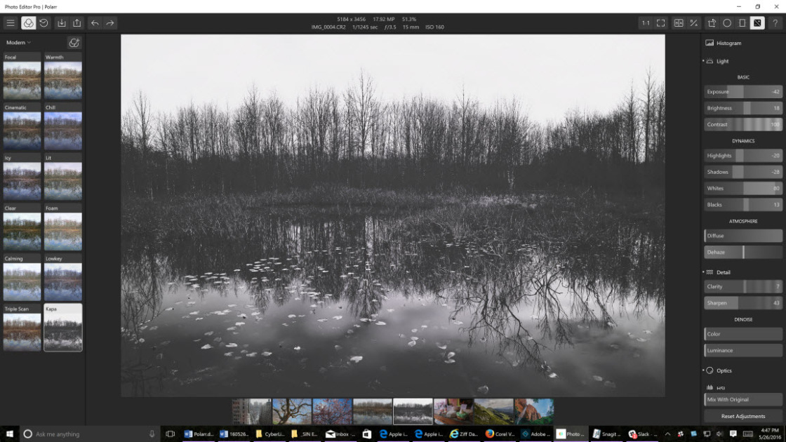
Task: Click the Contrast slider
Action: click(x=743, y=124)
